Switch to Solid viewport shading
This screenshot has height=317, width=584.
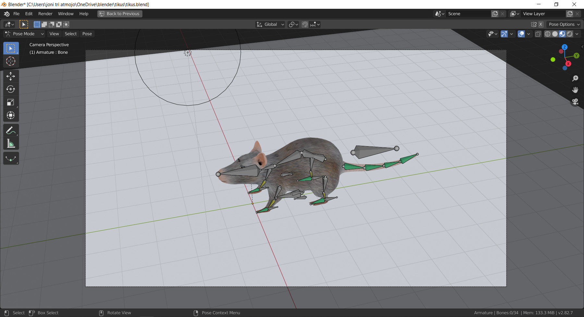click(555, 34)
